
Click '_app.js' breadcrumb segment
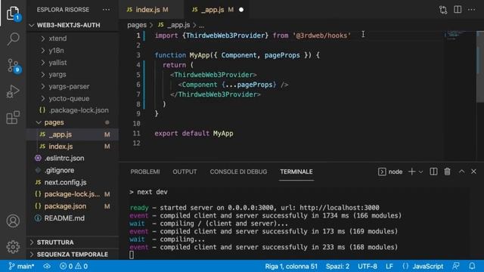(x=178, y=25)
